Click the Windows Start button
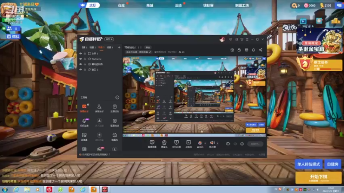The height and width of the screenshot is (193, 344). (x=5, y=190)
